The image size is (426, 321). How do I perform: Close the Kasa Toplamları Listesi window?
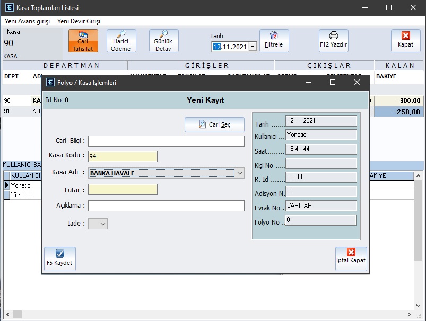[x=413, y=7]
